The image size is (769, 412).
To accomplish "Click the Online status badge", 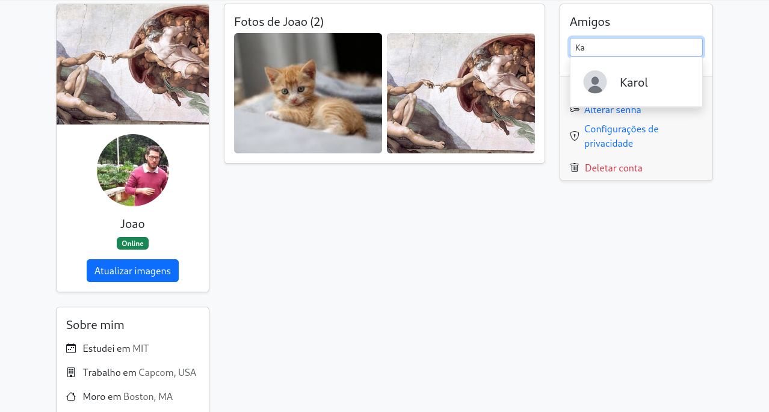I will (132, 244).
